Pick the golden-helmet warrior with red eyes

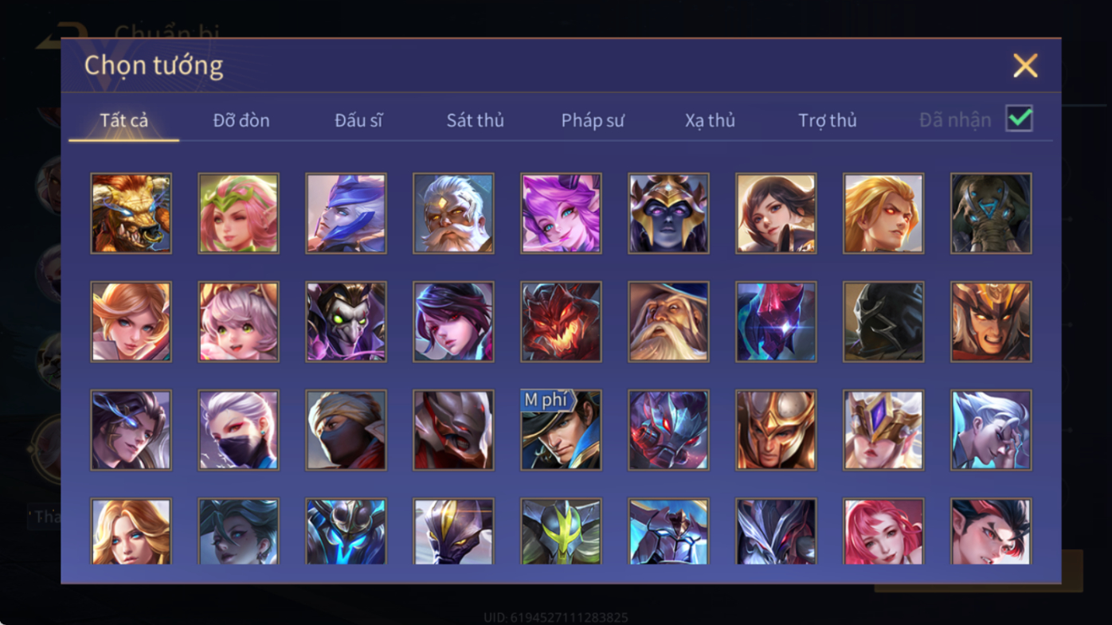tap(991, 322)
